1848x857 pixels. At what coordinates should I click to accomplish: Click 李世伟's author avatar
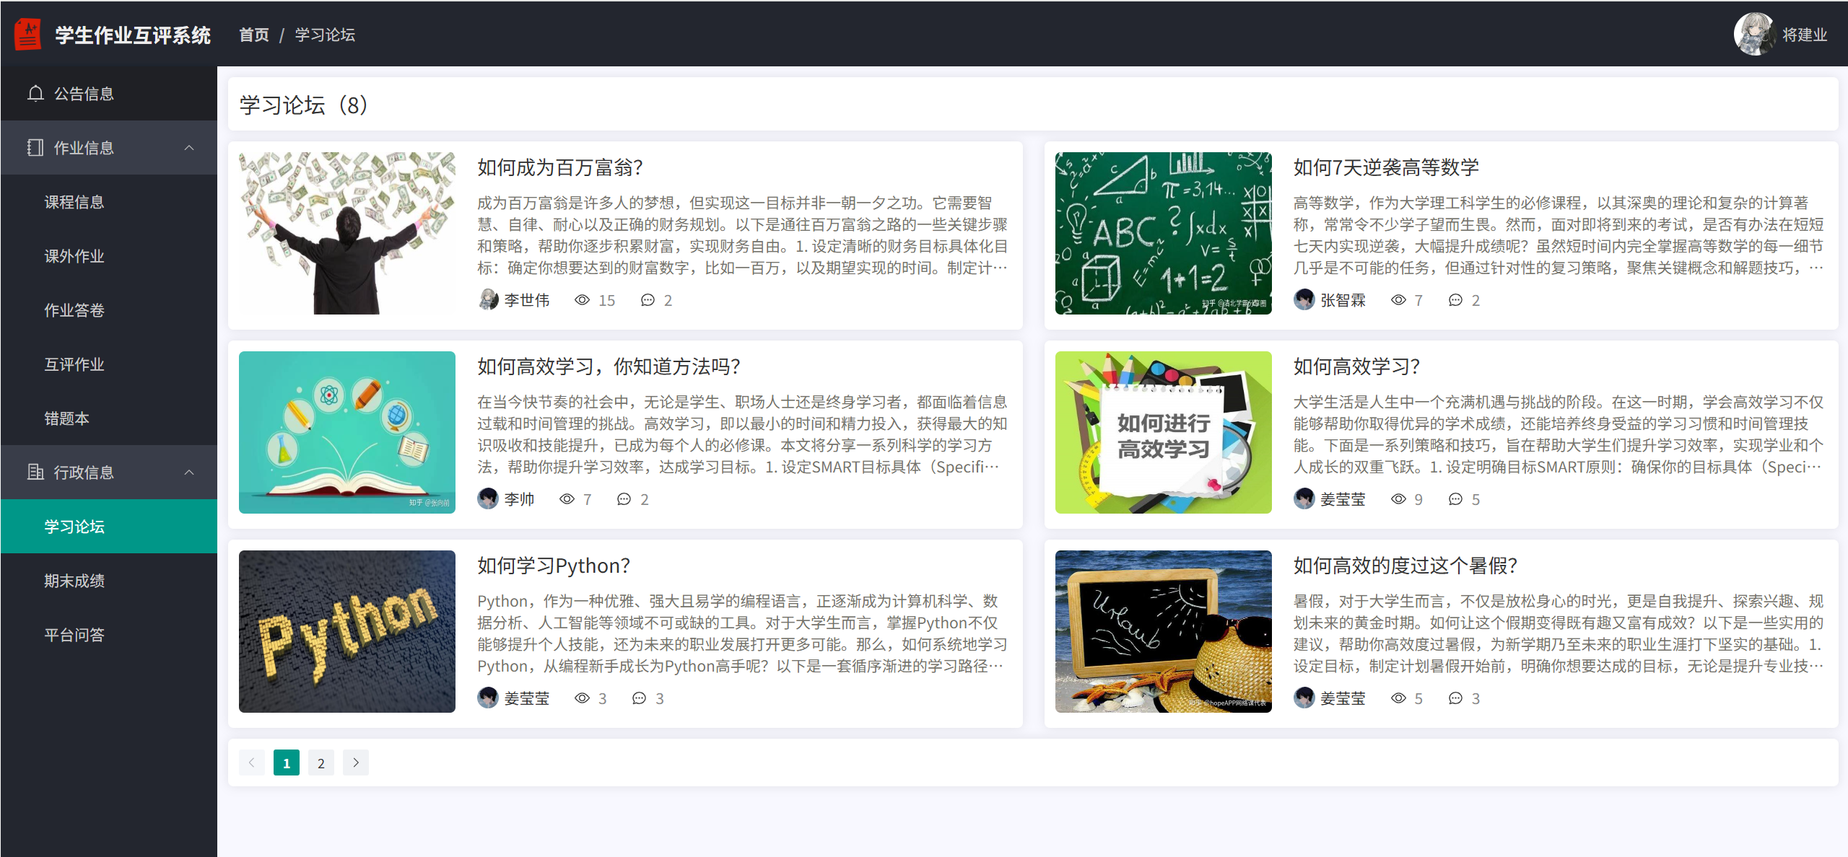point(489,299)
